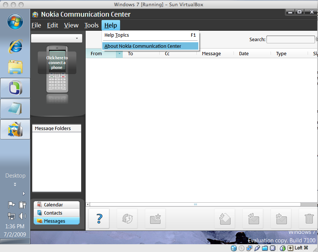Screen dimensions: 318x252
Task: Open the Edit menu
Action: [x=53, y=25]
